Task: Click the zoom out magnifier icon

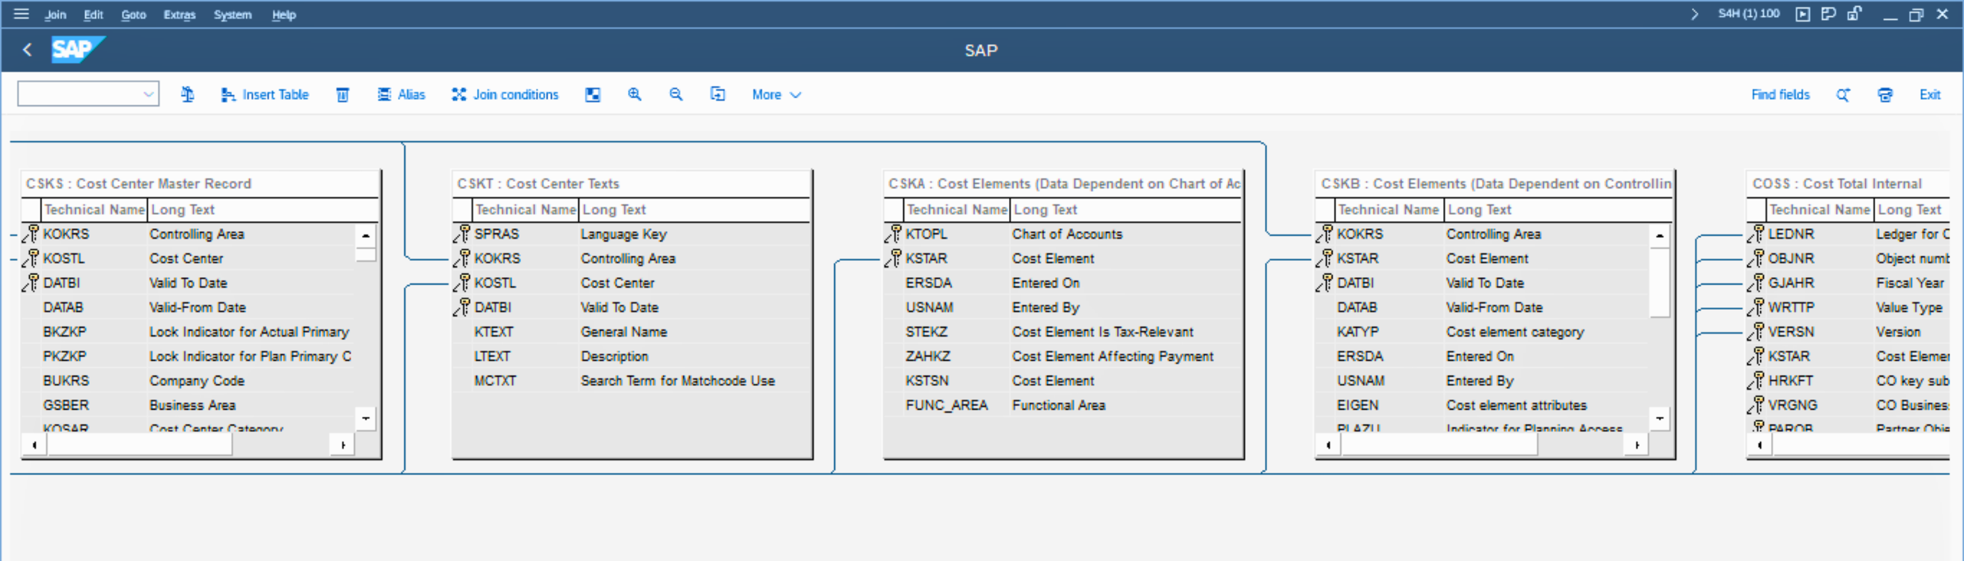Action: click(x=676, y=94)
